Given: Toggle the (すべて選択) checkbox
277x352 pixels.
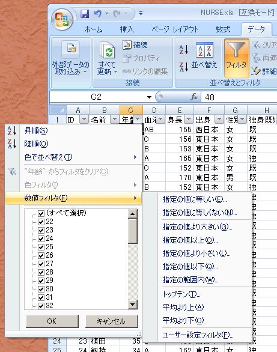Looking at the screenshot, I should pos(41,213).
